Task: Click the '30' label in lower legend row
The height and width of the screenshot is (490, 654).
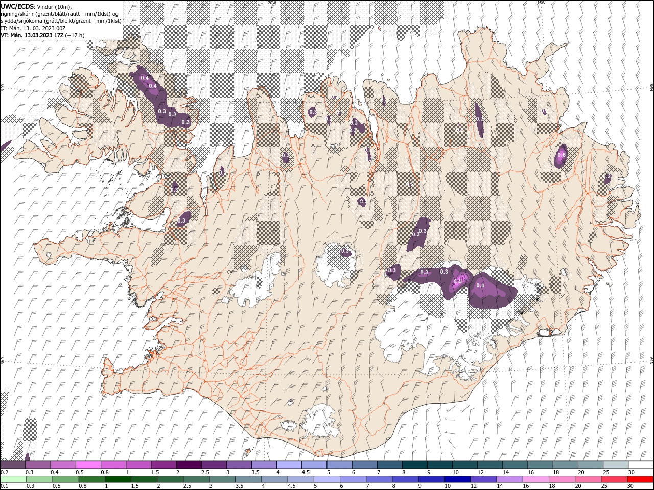Action: [632, 486]
